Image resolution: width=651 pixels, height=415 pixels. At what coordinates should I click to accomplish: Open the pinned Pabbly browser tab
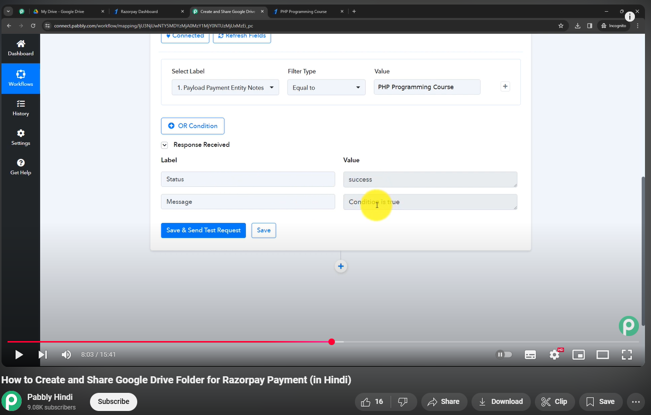pos(22,12)
